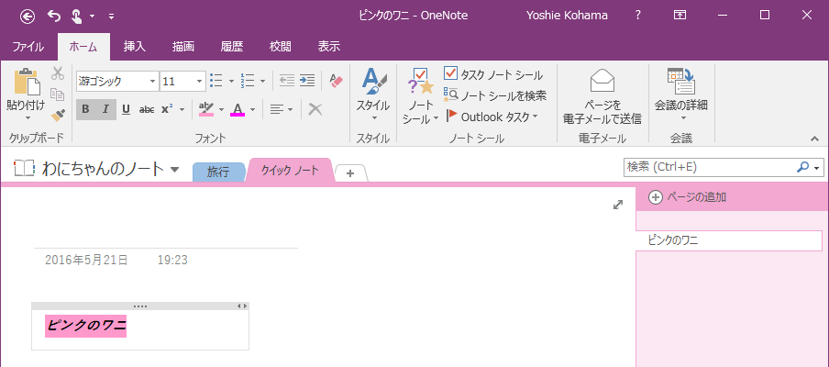
Task: Clear all formatting with eraser icon
Action: [336, 81]
